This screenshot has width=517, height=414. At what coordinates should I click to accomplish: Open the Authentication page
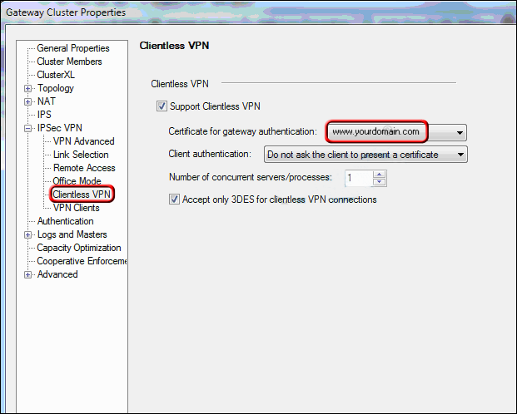pos(65,221)
